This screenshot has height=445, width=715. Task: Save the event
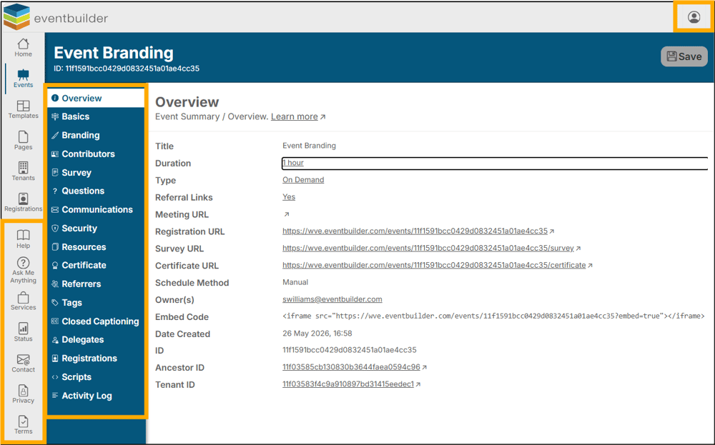(684, 56)
